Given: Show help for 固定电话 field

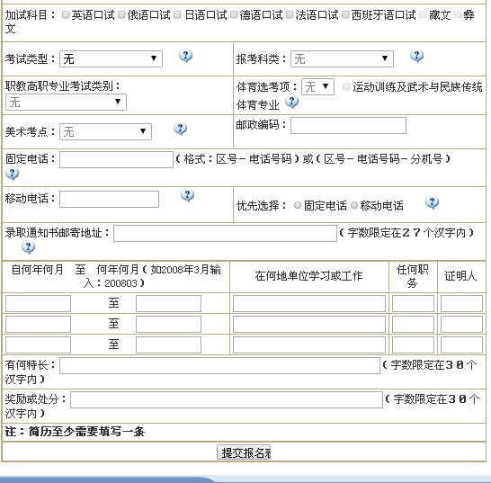Looking at the screenshot, I should (13, 174).
